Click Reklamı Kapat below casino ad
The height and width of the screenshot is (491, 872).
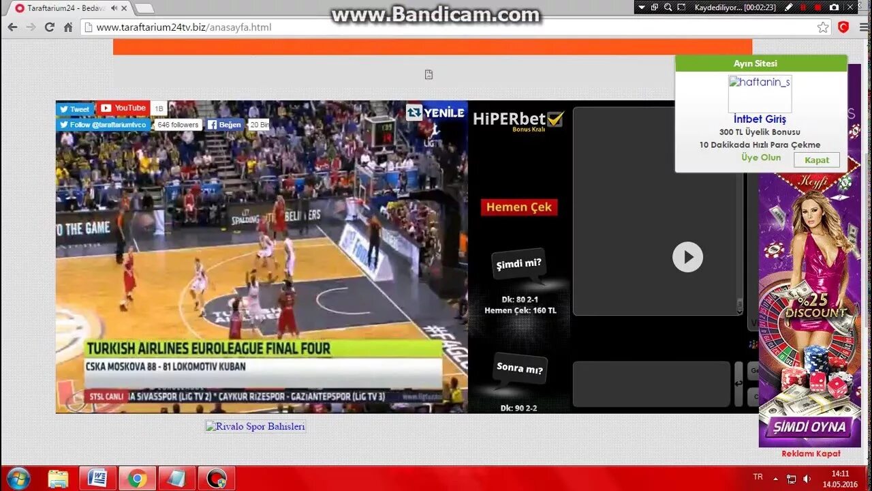811,453
